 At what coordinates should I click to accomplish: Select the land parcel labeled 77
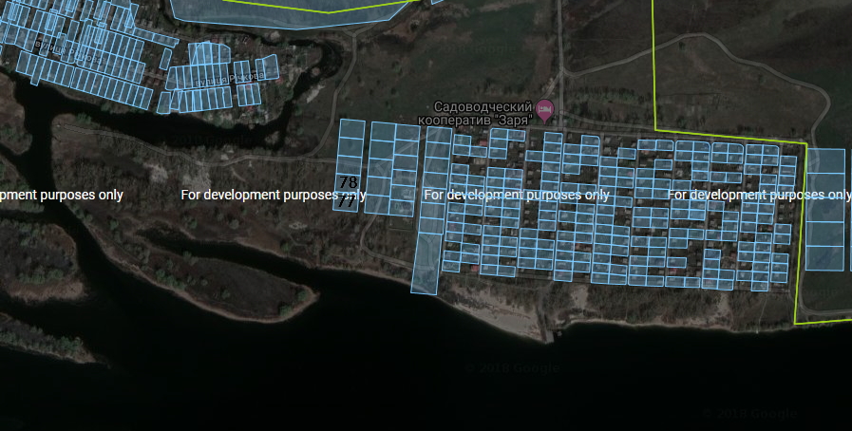[346, 201]
